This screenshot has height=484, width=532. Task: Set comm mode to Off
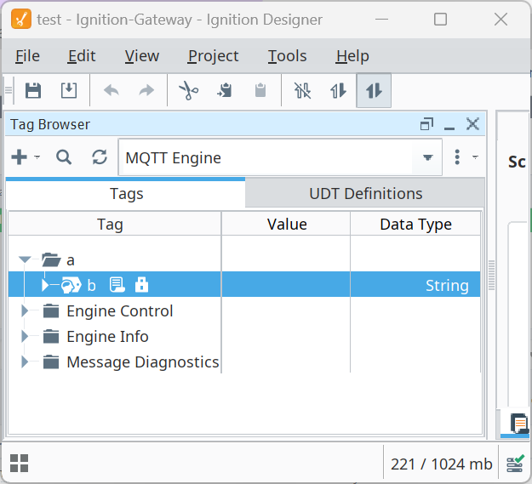tap(302, 90)
